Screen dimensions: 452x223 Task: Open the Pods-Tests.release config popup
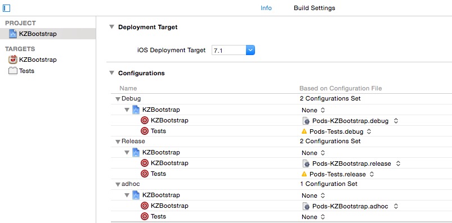pos(338,174)
